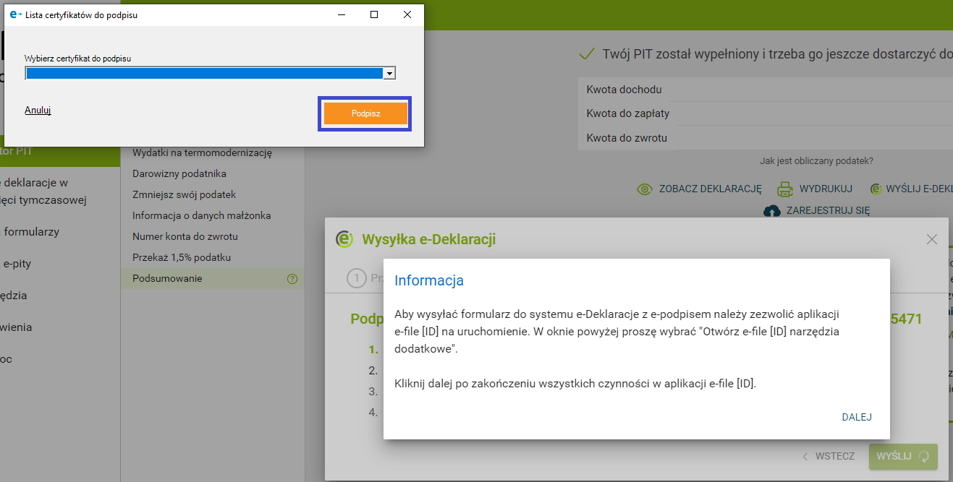Screen dimensions: 953x482
Task: Click the e icon beside WYŚLIJ E-DEKLARACJĘ
Action: [876, 189]
